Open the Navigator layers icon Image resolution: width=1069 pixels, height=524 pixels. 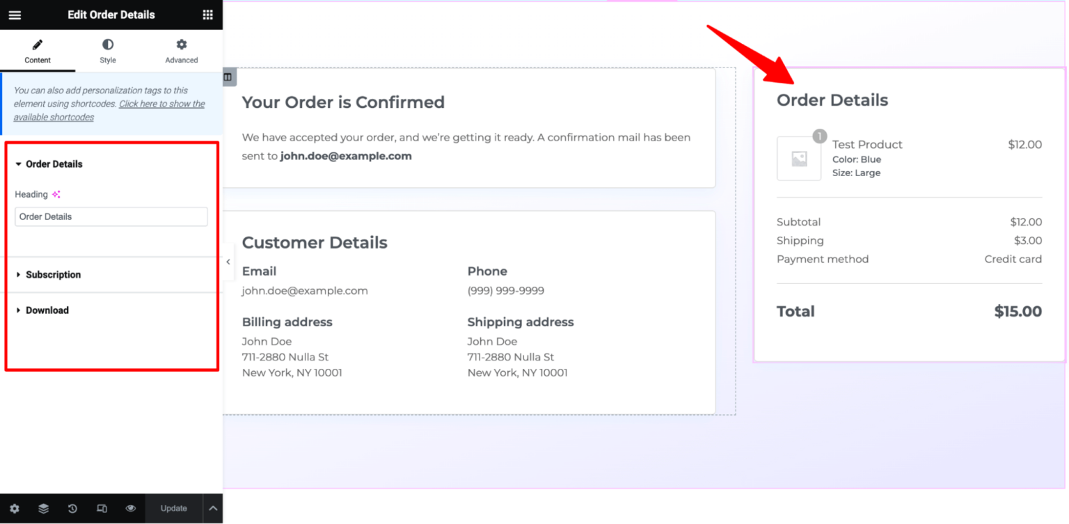click(44, 509)
